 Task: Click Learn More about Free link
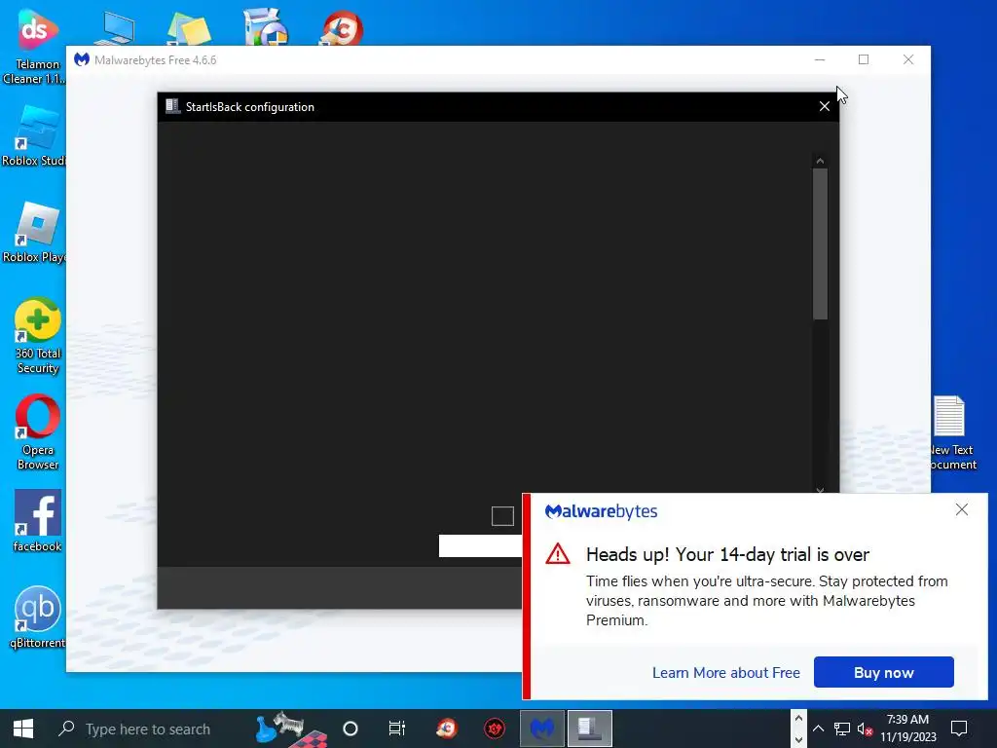click(x=725, y=672)
